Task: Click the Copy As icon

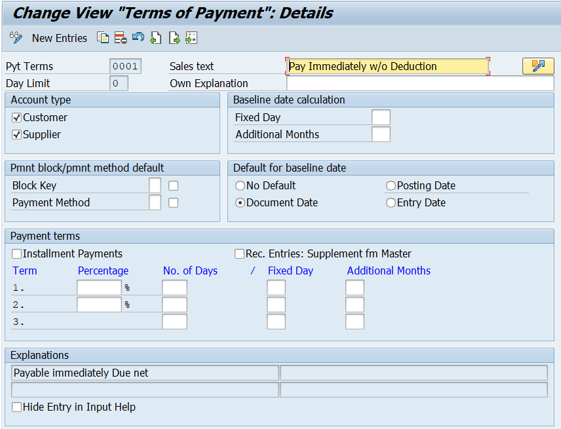Action: pos(103,37)
